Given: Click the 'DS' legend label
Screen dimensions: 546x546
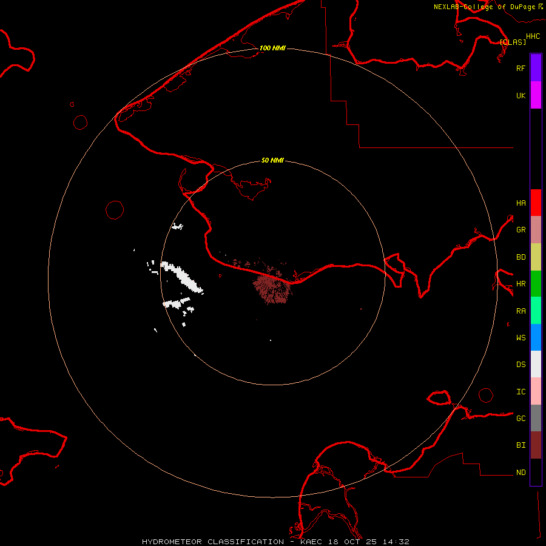Looking at the screenshot, I should tap(521, 364).
